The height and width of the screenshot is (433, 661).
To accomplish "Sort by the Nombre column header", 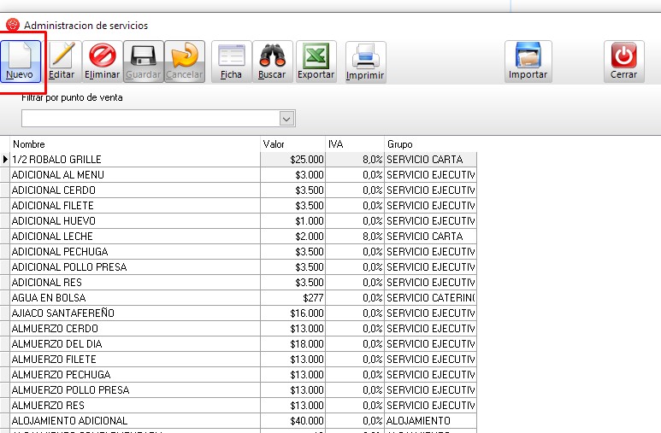I will [x=134, y=144].
